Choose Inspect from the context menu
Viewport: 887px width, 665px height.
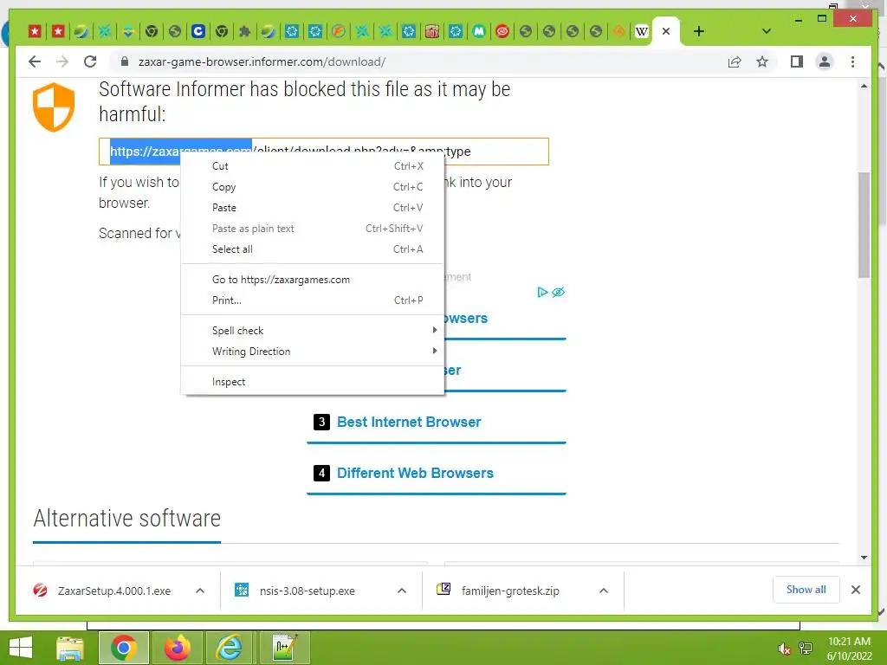pos(312,382)
